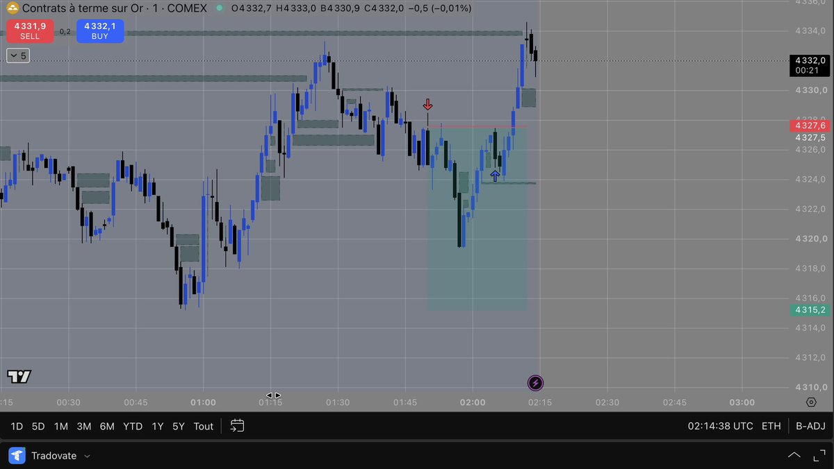Click the red stop price label 4327,6
The image size is (834, 469).
point(810,126)
